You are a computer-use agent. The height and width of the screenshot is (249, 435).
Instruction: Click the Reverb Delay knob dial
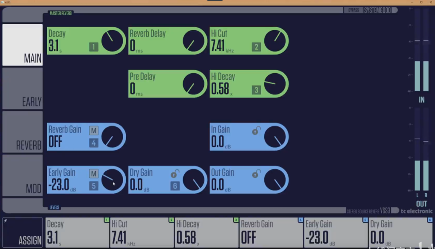(193, 41)
